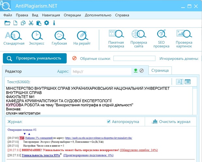Click the Игнорировать домены label
Image resolution: width=202 pixels, height=162 pixels.
tap(179, 59)
